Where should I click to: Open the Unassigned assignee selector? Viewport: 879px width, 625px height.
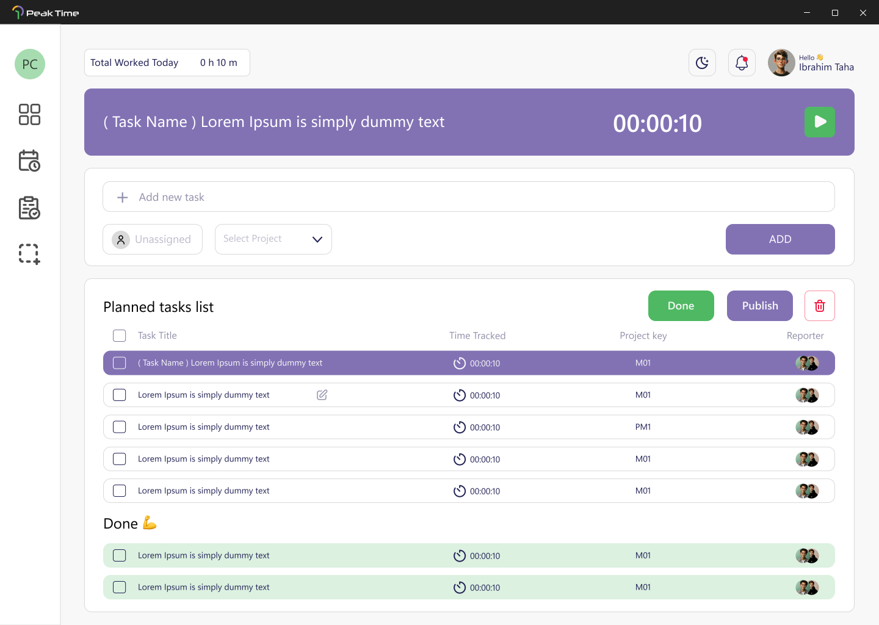point(153,239)
